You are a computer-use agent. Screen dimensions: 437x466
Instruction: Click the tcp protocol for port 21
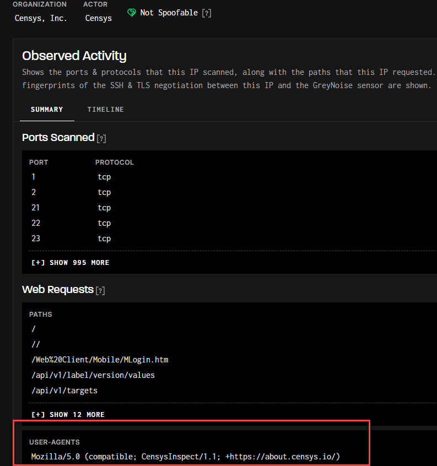(104, 208)
